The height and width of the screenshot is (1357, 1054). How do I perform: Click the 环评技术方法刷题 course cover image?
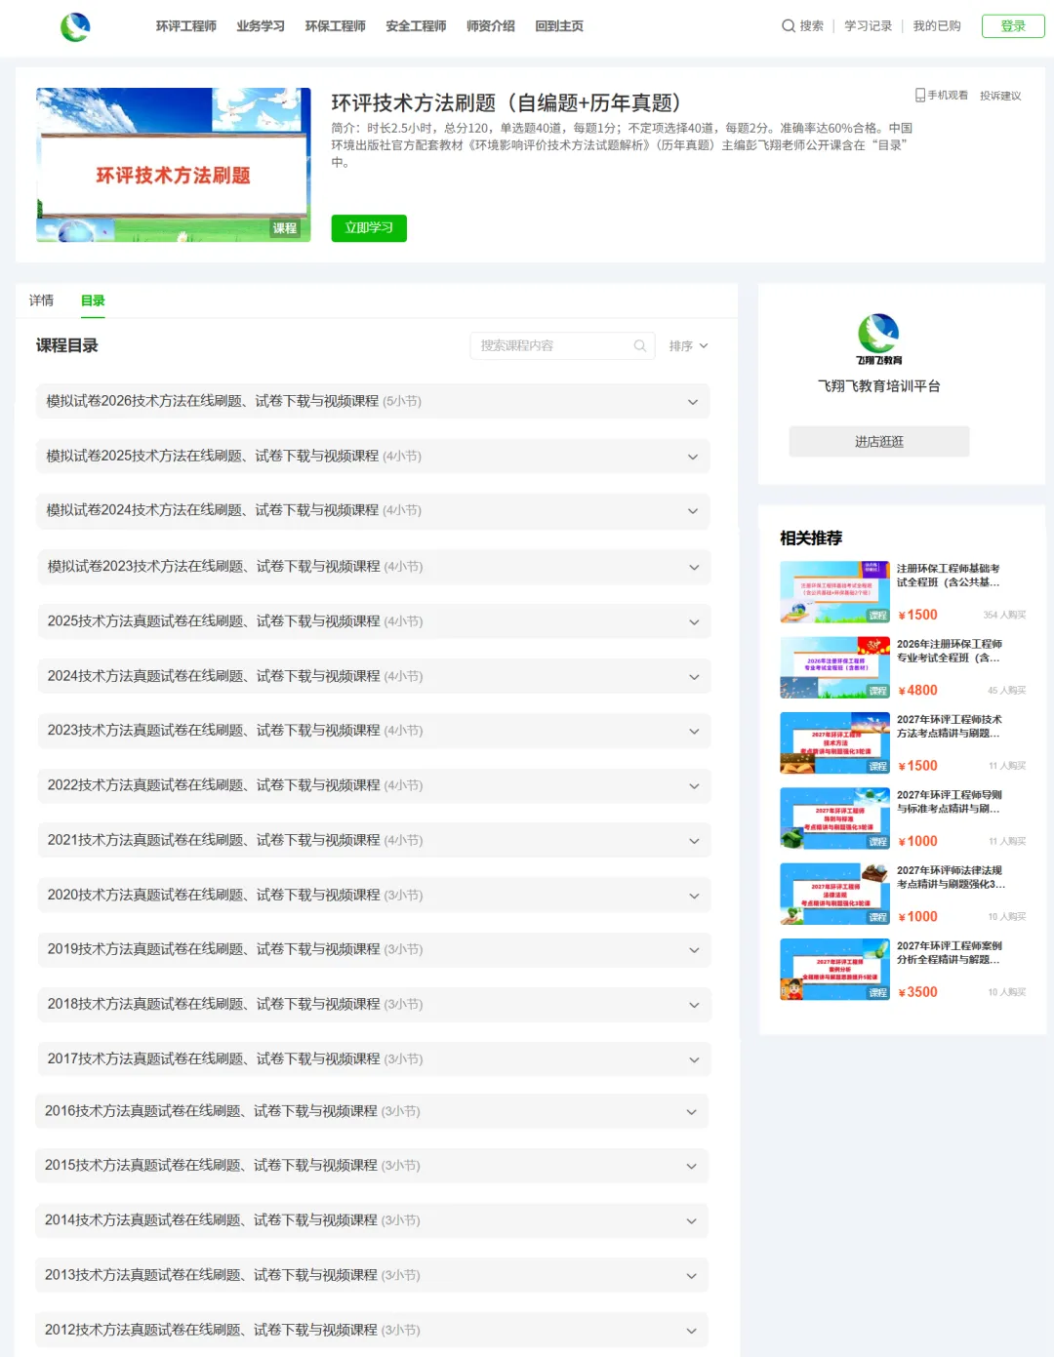pos(174,165)
